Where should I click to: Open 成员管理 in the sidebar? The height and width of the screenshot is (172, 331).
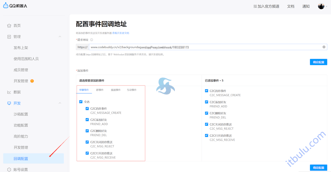[x=21, y=70]
